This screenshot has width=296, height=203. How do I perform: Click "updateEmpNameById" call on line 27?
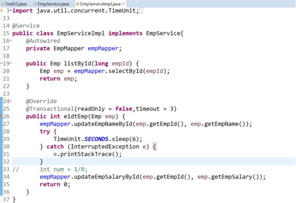click(103, 124)
